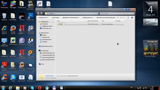The image size is (160, 90).
Task: Sort by the Тип column header
Action: point(108,21)
